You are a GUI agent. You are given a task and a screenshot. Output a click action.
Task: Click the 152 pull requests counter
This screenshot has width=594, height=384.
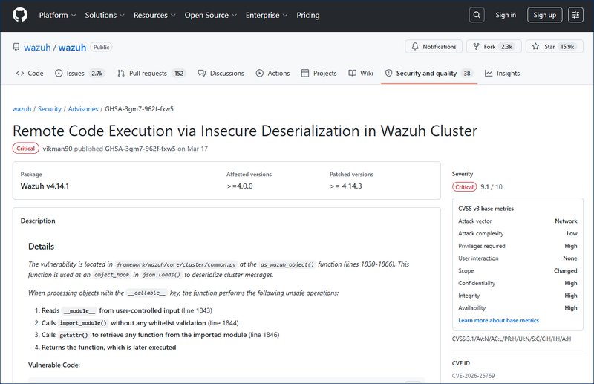pos(179,74)
